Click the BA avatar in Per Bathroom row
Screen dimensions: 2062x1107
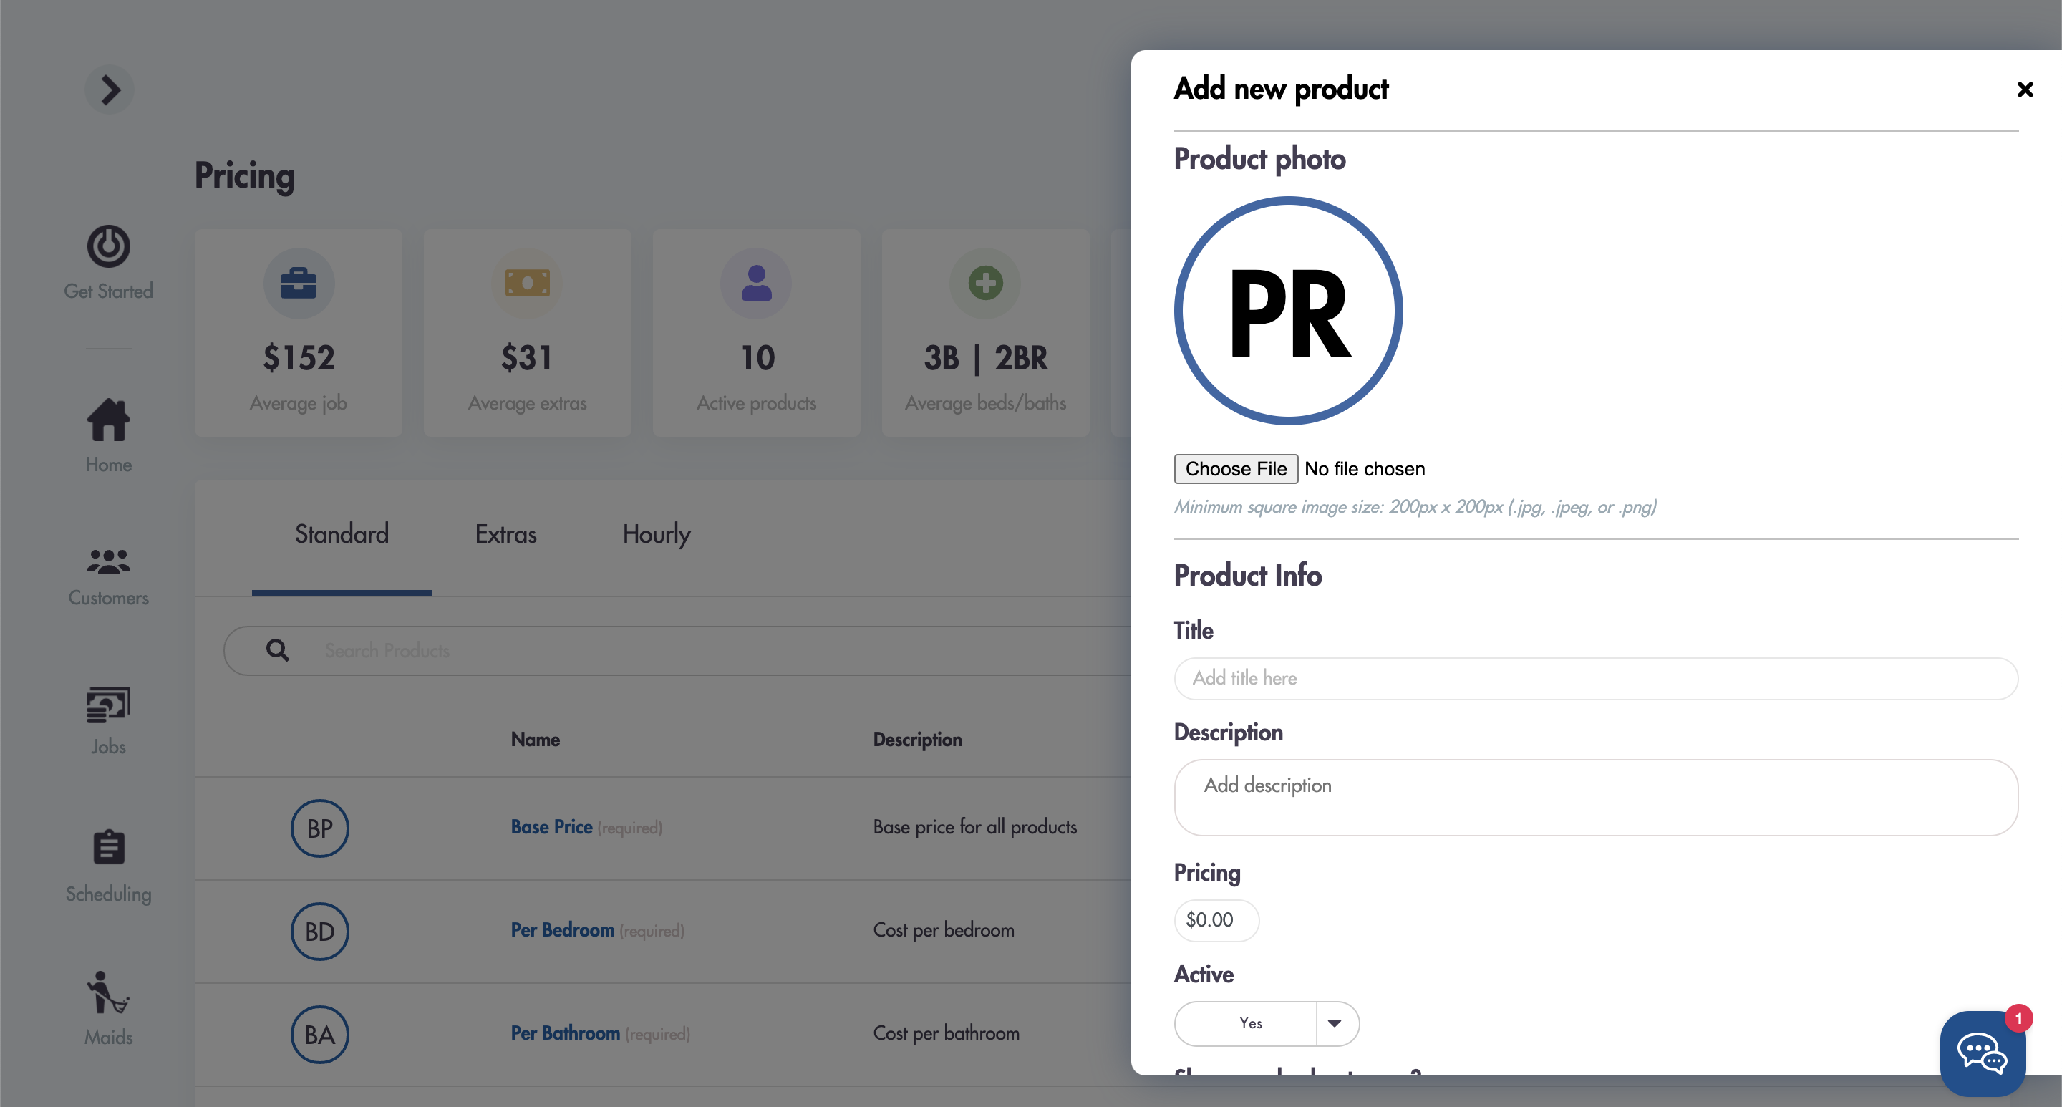tap(319, 1034)
